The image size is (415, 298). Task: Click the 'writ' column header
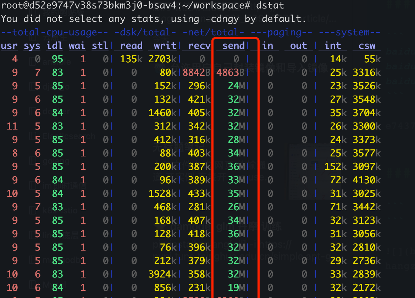165,46
